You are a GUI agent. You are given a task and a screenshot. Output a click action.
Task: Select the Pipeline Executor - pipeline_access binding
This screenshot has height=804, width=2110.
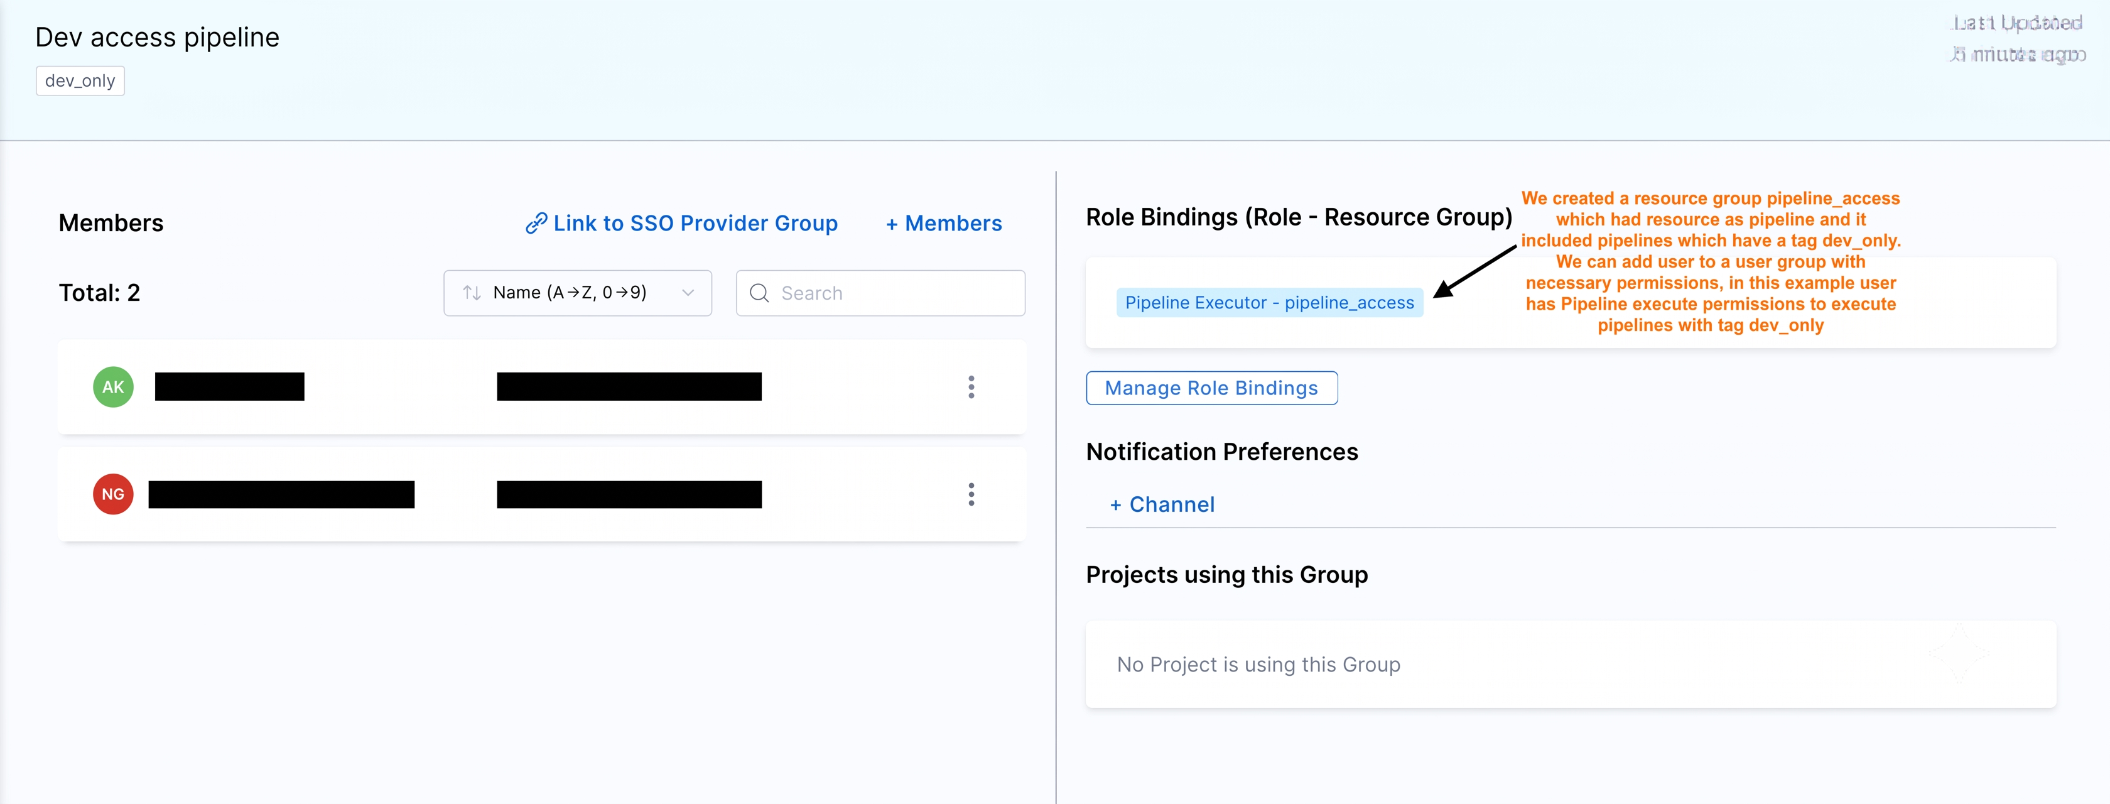click(x=1269, y=302)
